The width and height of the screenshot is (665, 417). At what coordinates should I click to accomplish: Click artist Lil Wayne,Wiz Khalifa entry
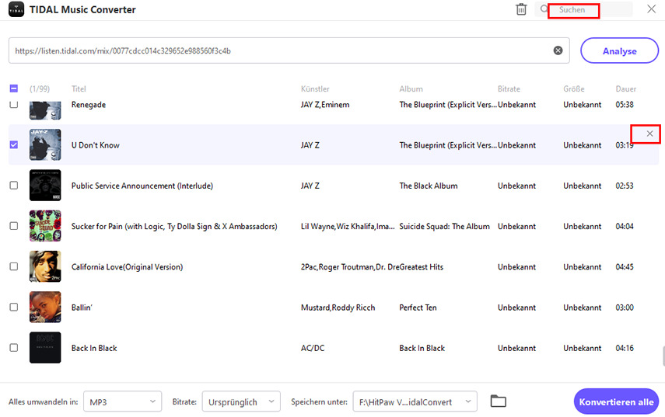tap(348, 227)
